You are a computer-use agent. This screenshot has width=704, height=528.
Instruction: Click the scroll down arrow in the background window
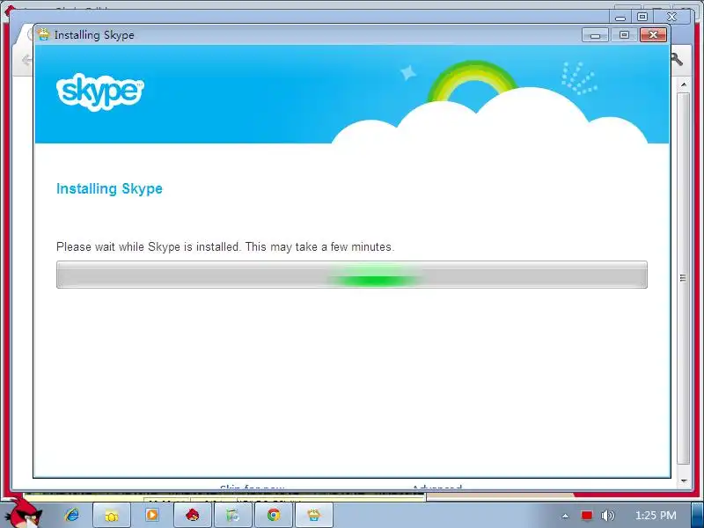(x=684, y=480)
